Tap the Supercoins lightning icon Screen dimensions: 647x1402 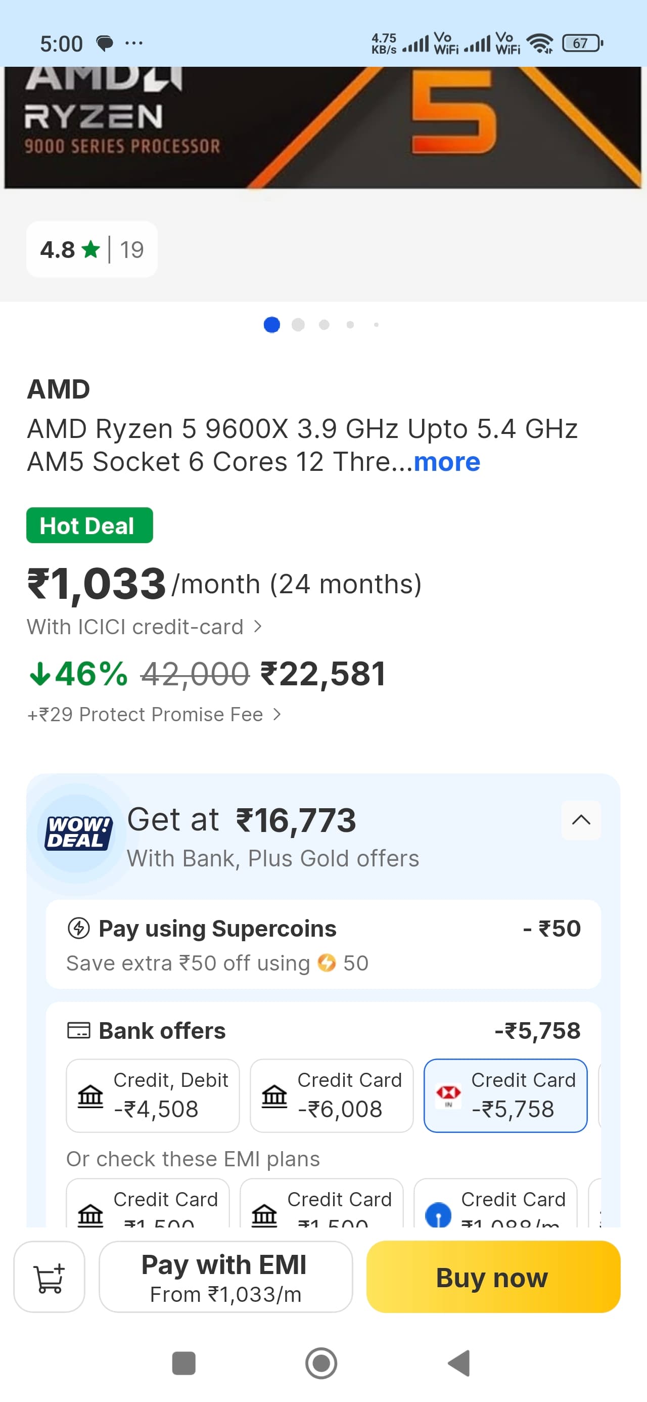point(78,928)
